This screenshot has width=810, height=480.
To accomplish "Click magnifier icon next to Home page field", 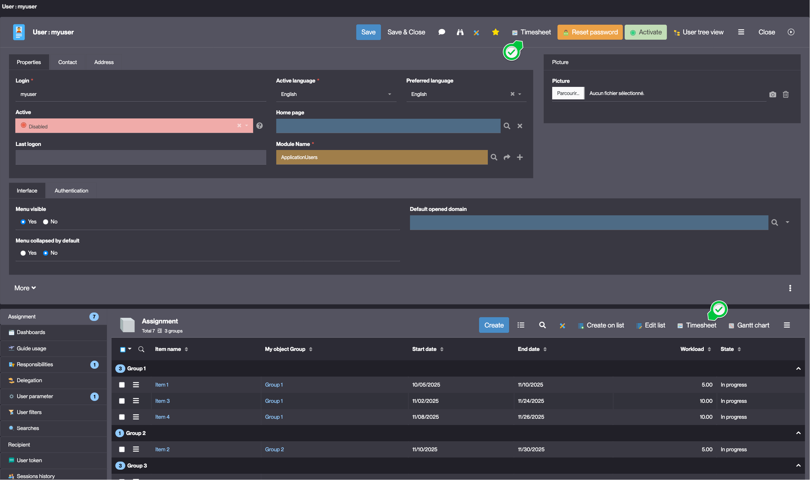I will click(x=507, y=126).
